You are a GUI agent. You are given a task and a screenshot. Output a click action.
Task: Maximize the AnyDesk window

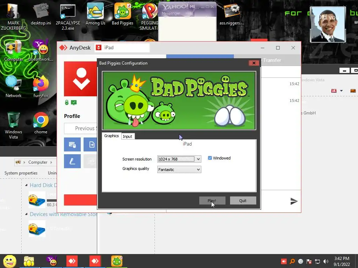(x=278, y=47)
